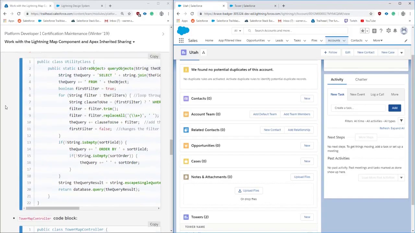Expand the Tasks nav tab dropdown
The height and width of the screenshot is (233, 415).
pyautogui.click(x=304, y=41)
